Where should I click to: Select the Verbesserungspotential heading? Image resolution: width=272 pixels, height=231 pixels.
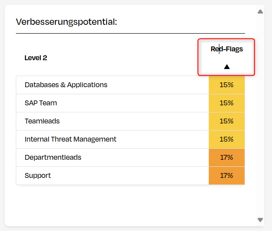(66, 22)
